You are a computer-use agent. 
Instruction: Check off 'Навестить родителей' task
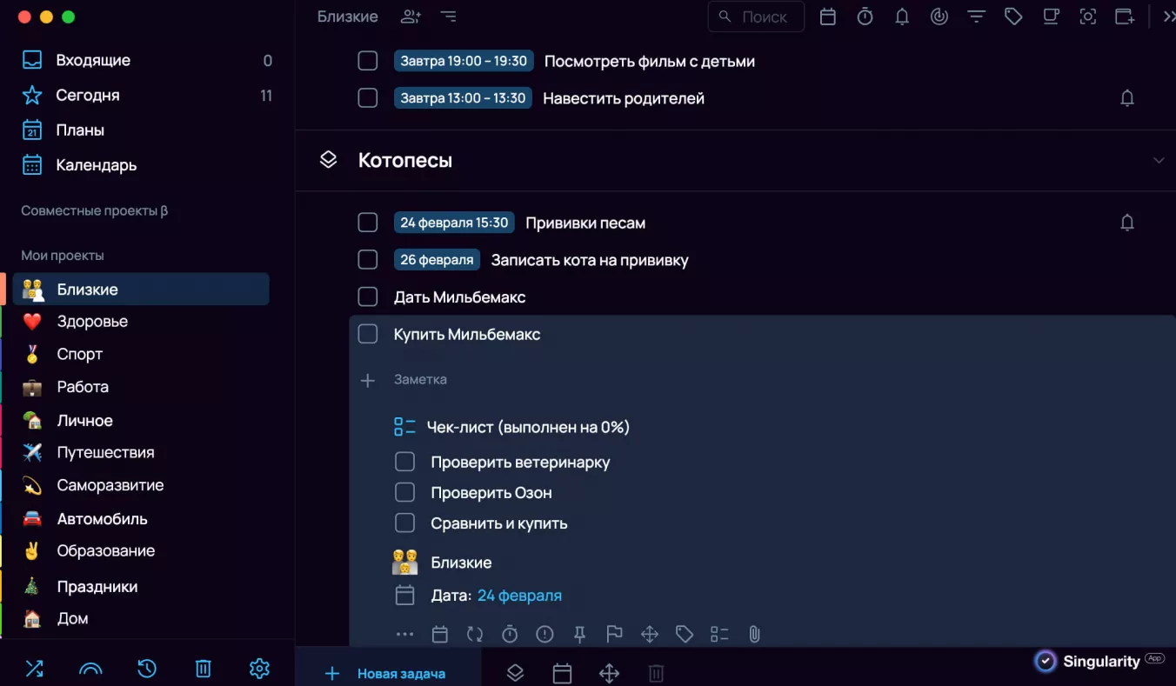368,97
